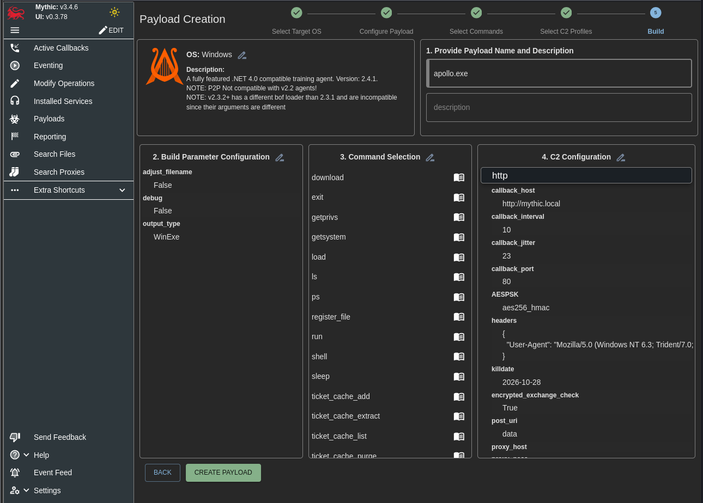
Task: Click the BACK button
Action: (162, 473)
